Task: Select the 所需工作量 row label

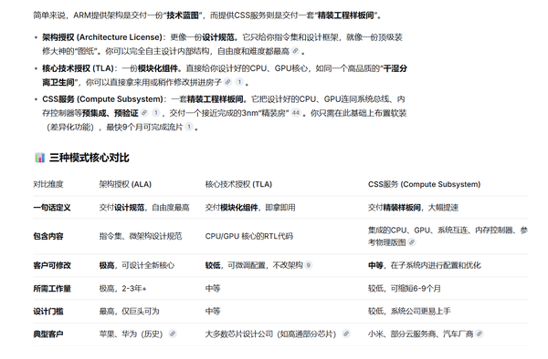Action: (x=52, y=288)
